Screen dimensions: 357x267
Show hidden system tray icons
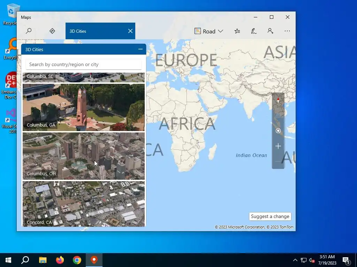295,260
